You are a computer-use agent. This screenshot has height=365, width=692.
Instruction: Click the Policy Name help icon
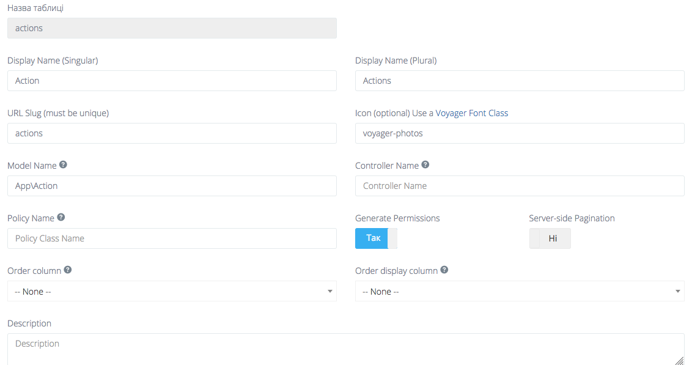[x=60, y=217]
